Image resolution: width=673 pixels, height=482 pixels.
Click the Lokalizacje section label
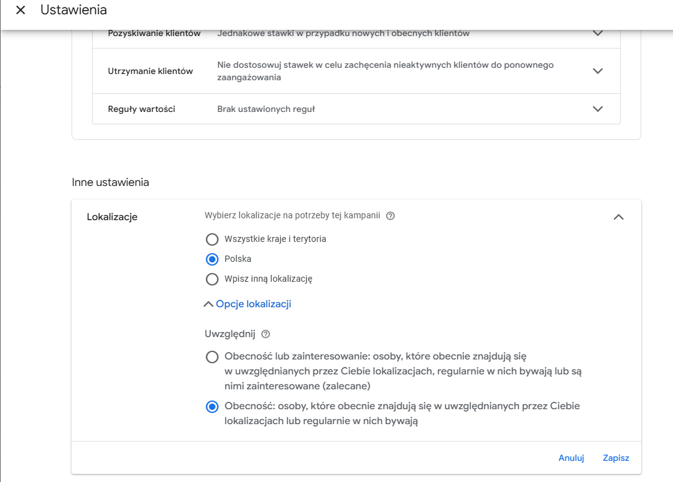[x=112, y=217]
